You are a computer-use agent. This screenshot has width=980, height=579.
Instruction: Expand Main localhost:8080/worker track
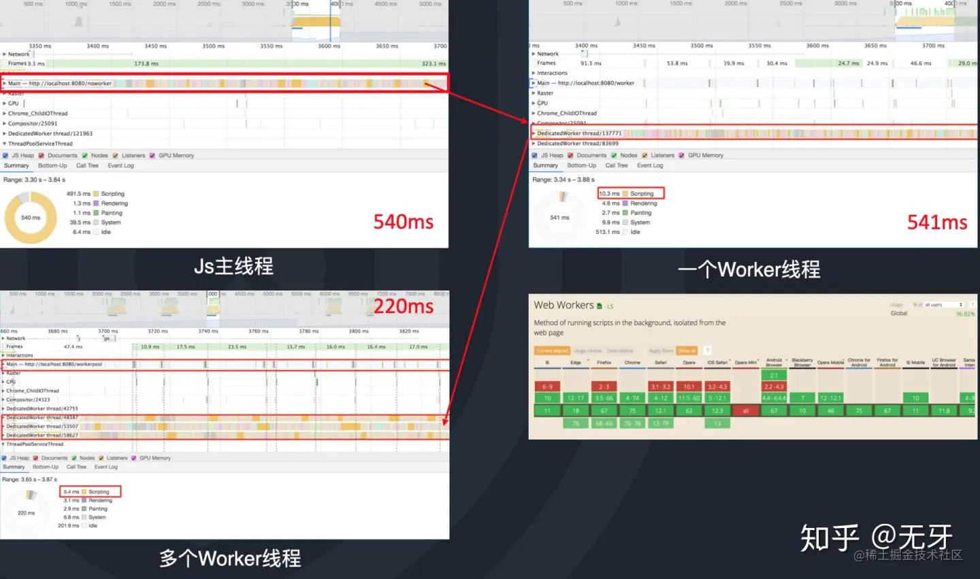534,83
